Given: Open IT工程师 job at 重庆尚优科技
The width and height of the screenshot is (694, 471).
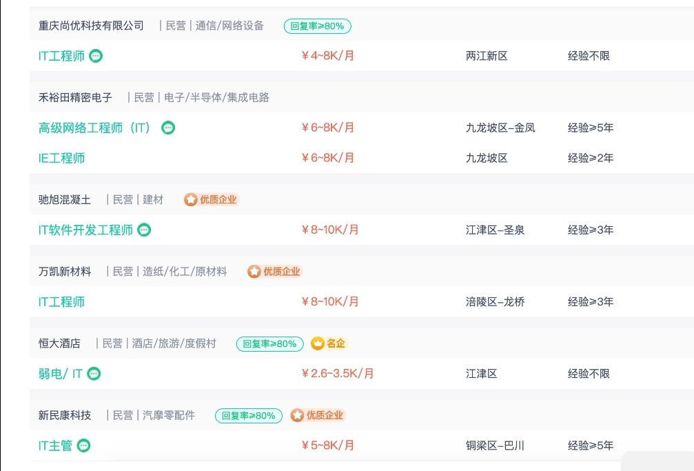Looking at the screenshot, I should (x=61, y=56).
